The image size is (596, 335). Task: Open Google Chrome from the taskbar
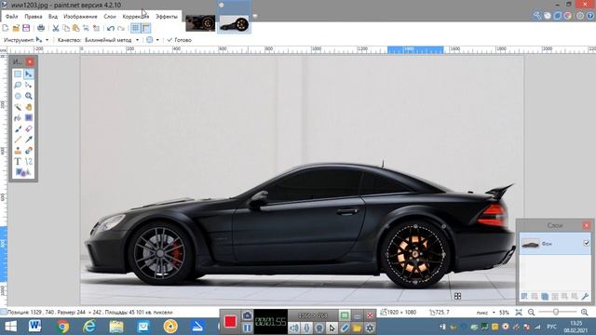click(x=62, y=327)
